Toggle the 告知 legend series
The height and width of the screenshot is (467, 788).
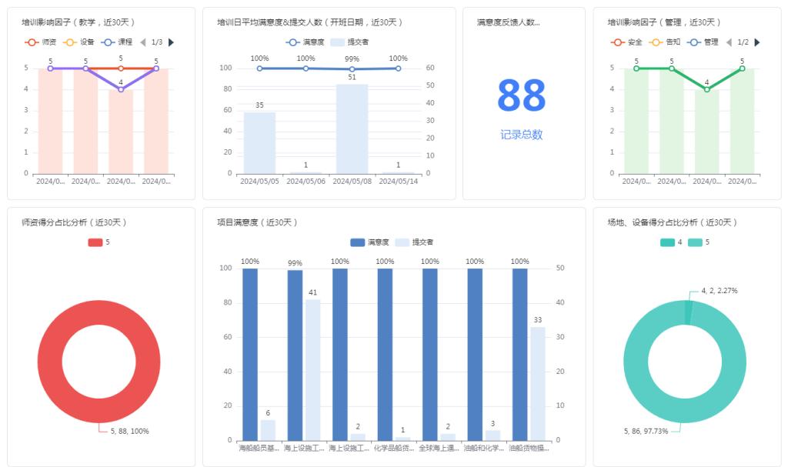(665, 42)
